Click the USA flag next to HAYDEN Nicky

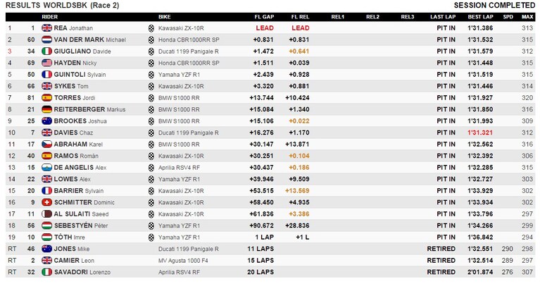(46, 63)
